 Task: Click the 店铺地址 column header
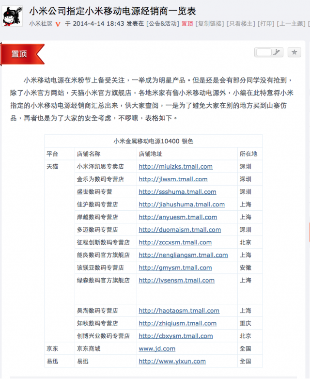click(150, 154)
